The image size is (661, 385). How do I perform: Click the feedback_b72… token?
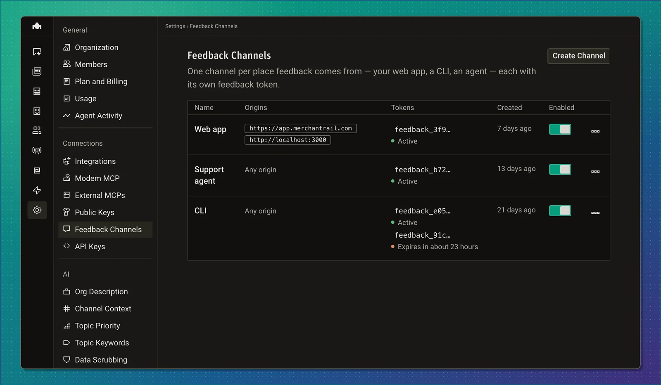tap(423, 170)
